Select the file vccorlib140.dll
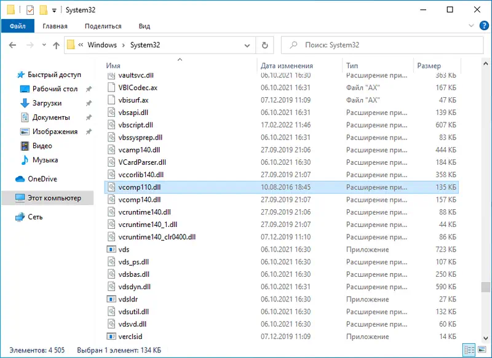492x358 pixels. pos(281,175)
